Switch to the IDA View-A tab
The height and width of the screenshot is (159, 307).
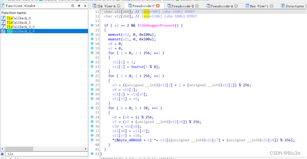[x=106, y=6]
